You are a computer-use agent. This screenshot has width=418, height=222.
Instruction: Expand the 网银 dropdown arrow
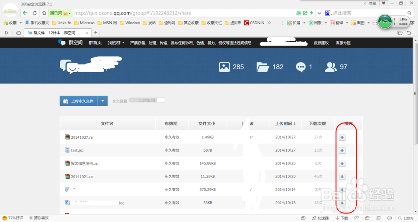pos(326,23)
